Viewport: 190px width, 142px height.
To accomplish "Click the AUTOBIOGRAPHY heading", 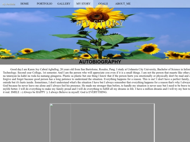I will click(100, 62).
